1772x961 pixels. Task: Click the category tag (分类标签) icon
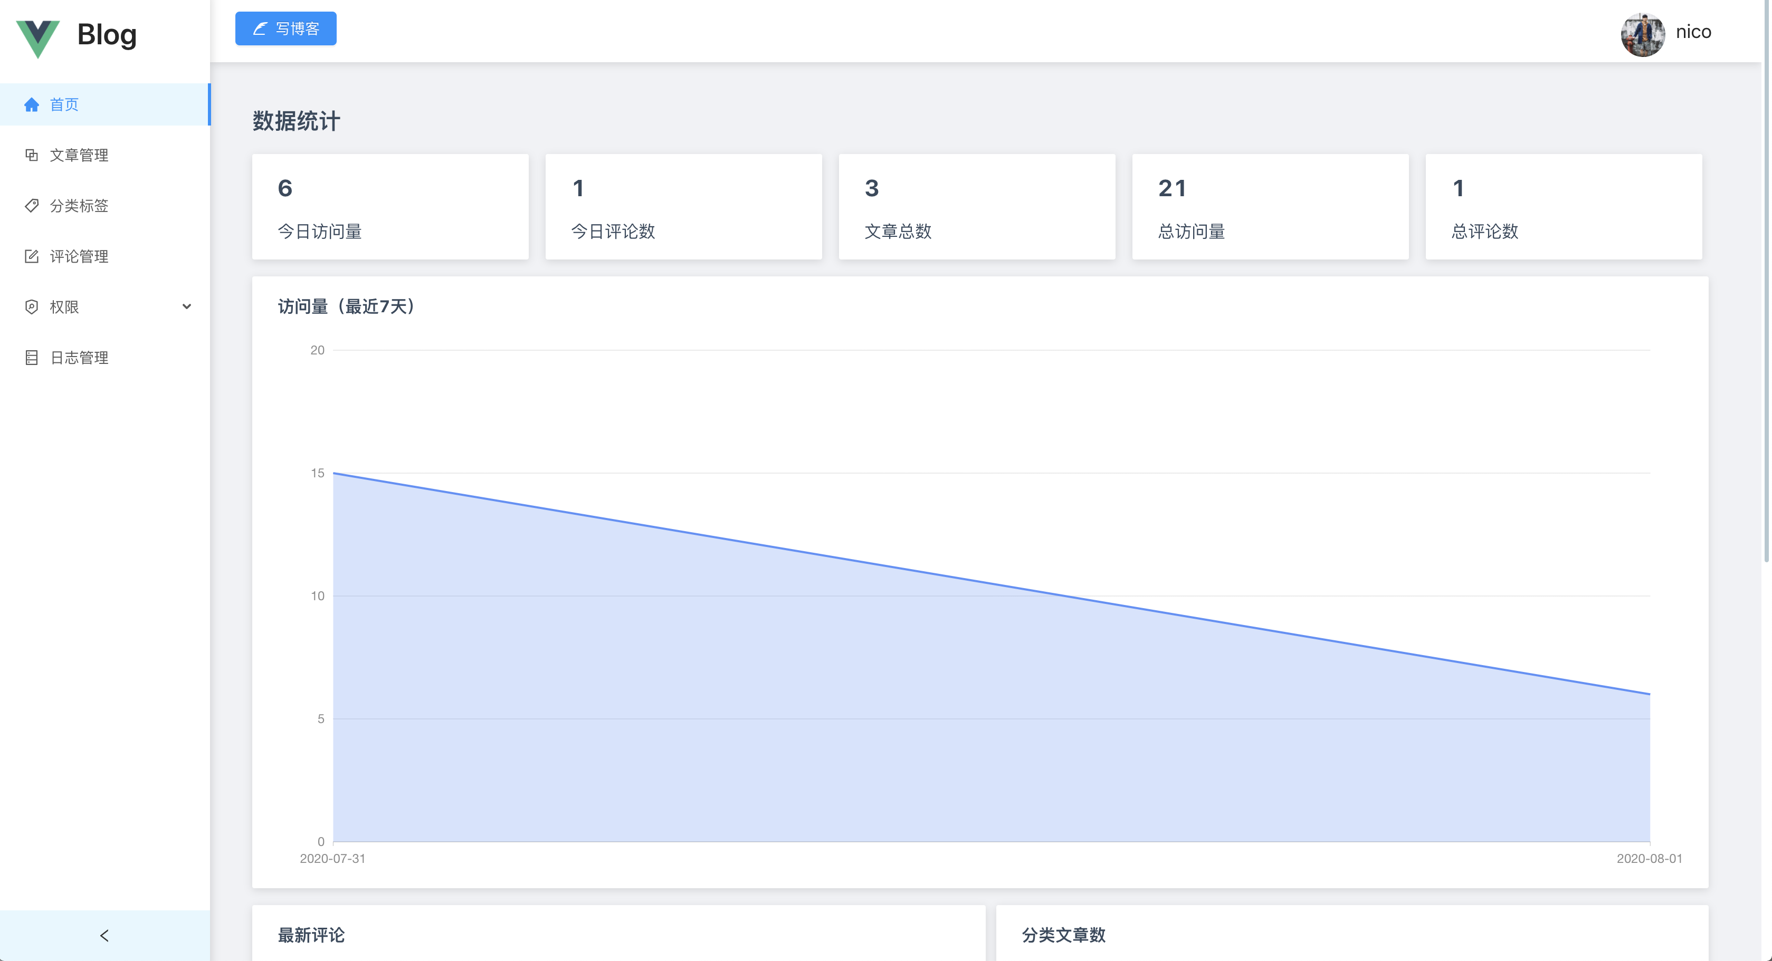(32, 206)
